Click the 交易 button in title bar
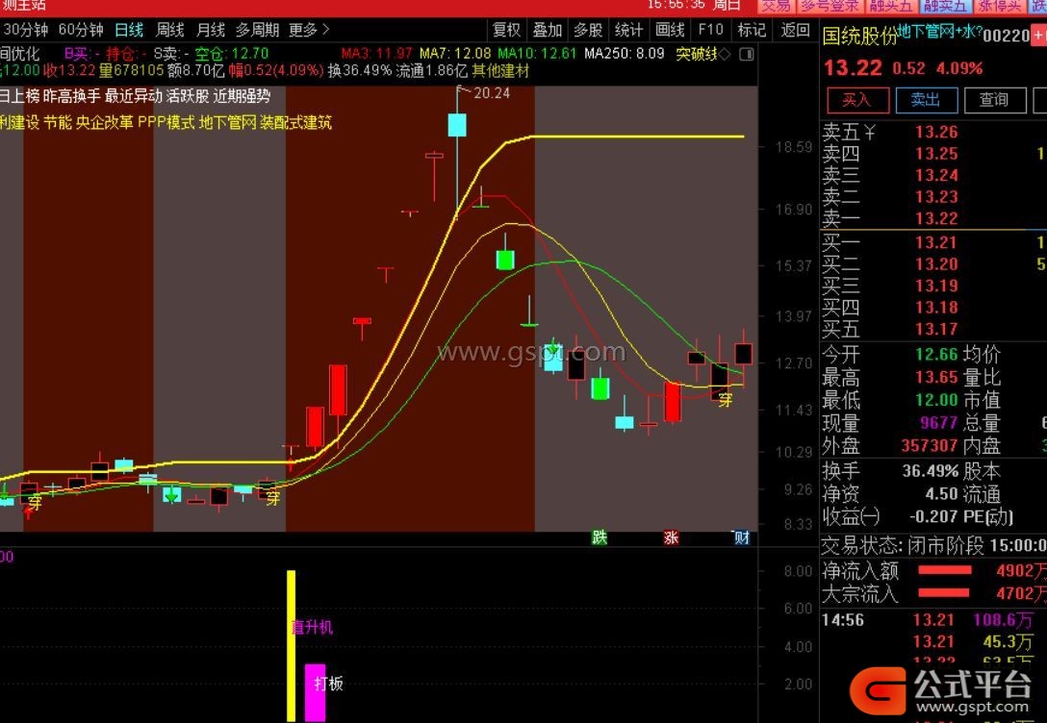 tap(776, 6)
